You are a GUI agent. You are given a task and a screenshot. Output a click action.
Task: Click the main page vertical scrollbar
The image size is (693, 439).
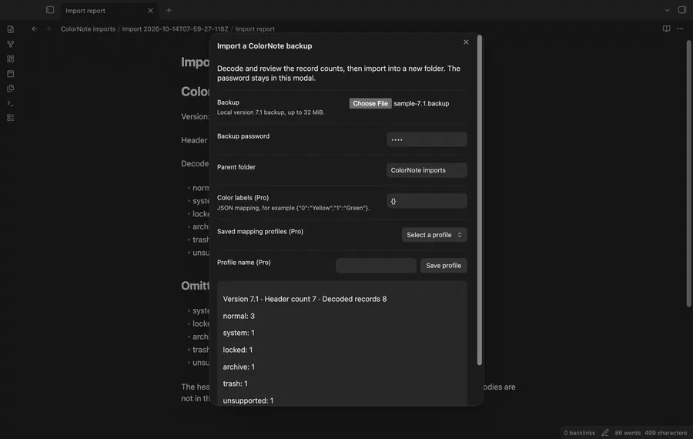click(x=688, y=174)
